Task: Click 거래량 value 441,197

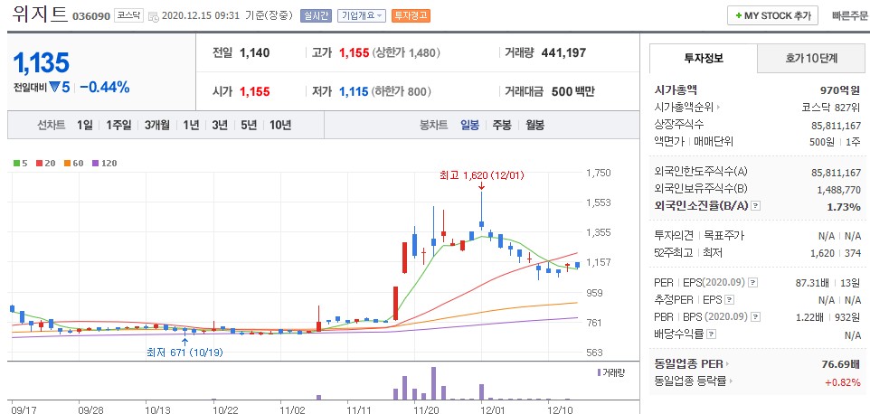Action: pyautogui.click(x=563, y=53)
